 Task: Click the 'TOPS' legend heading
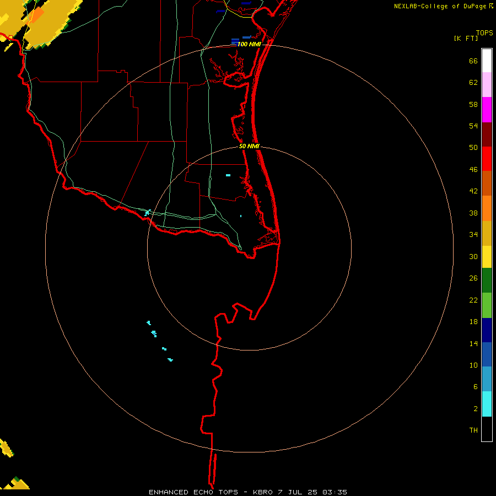[484, 33]
